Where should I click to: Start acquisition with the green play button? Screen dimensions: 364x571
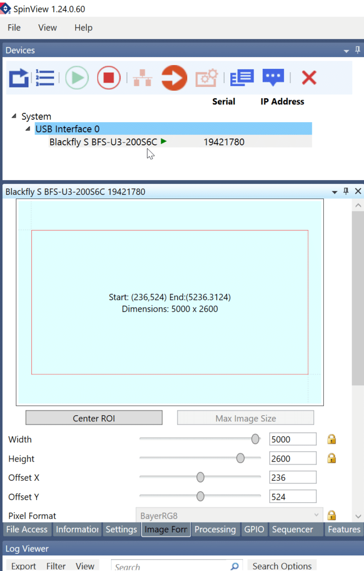(x=77, y=78)
